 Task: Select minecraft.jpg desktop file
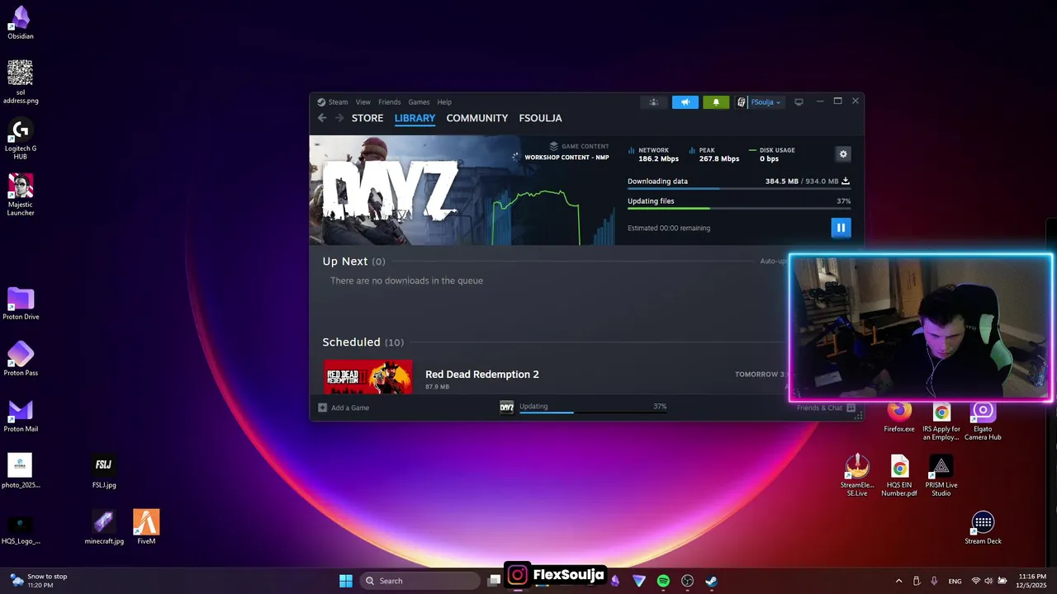pyautogui.click(x=104, y=527)
